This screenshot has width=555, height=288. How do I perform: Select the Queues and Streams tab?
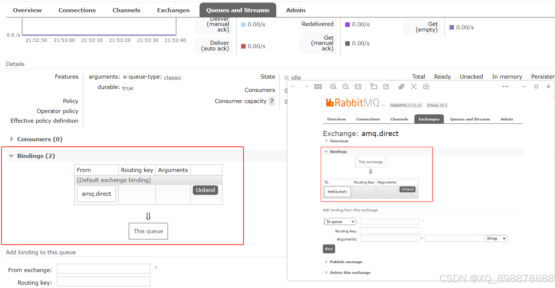pos(238,10)
